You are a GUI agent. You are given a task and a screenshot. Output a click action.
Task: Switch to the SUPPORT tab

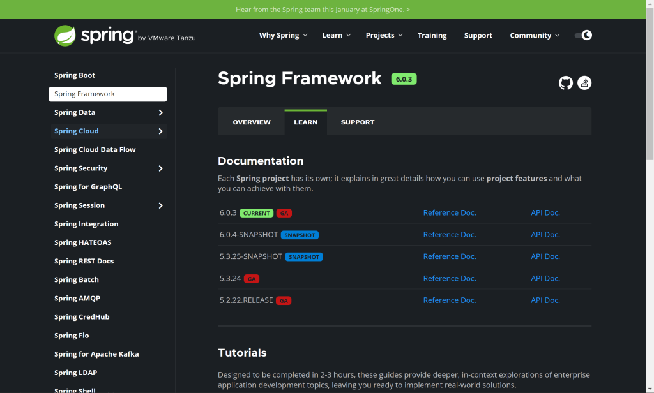coord(358,122)
